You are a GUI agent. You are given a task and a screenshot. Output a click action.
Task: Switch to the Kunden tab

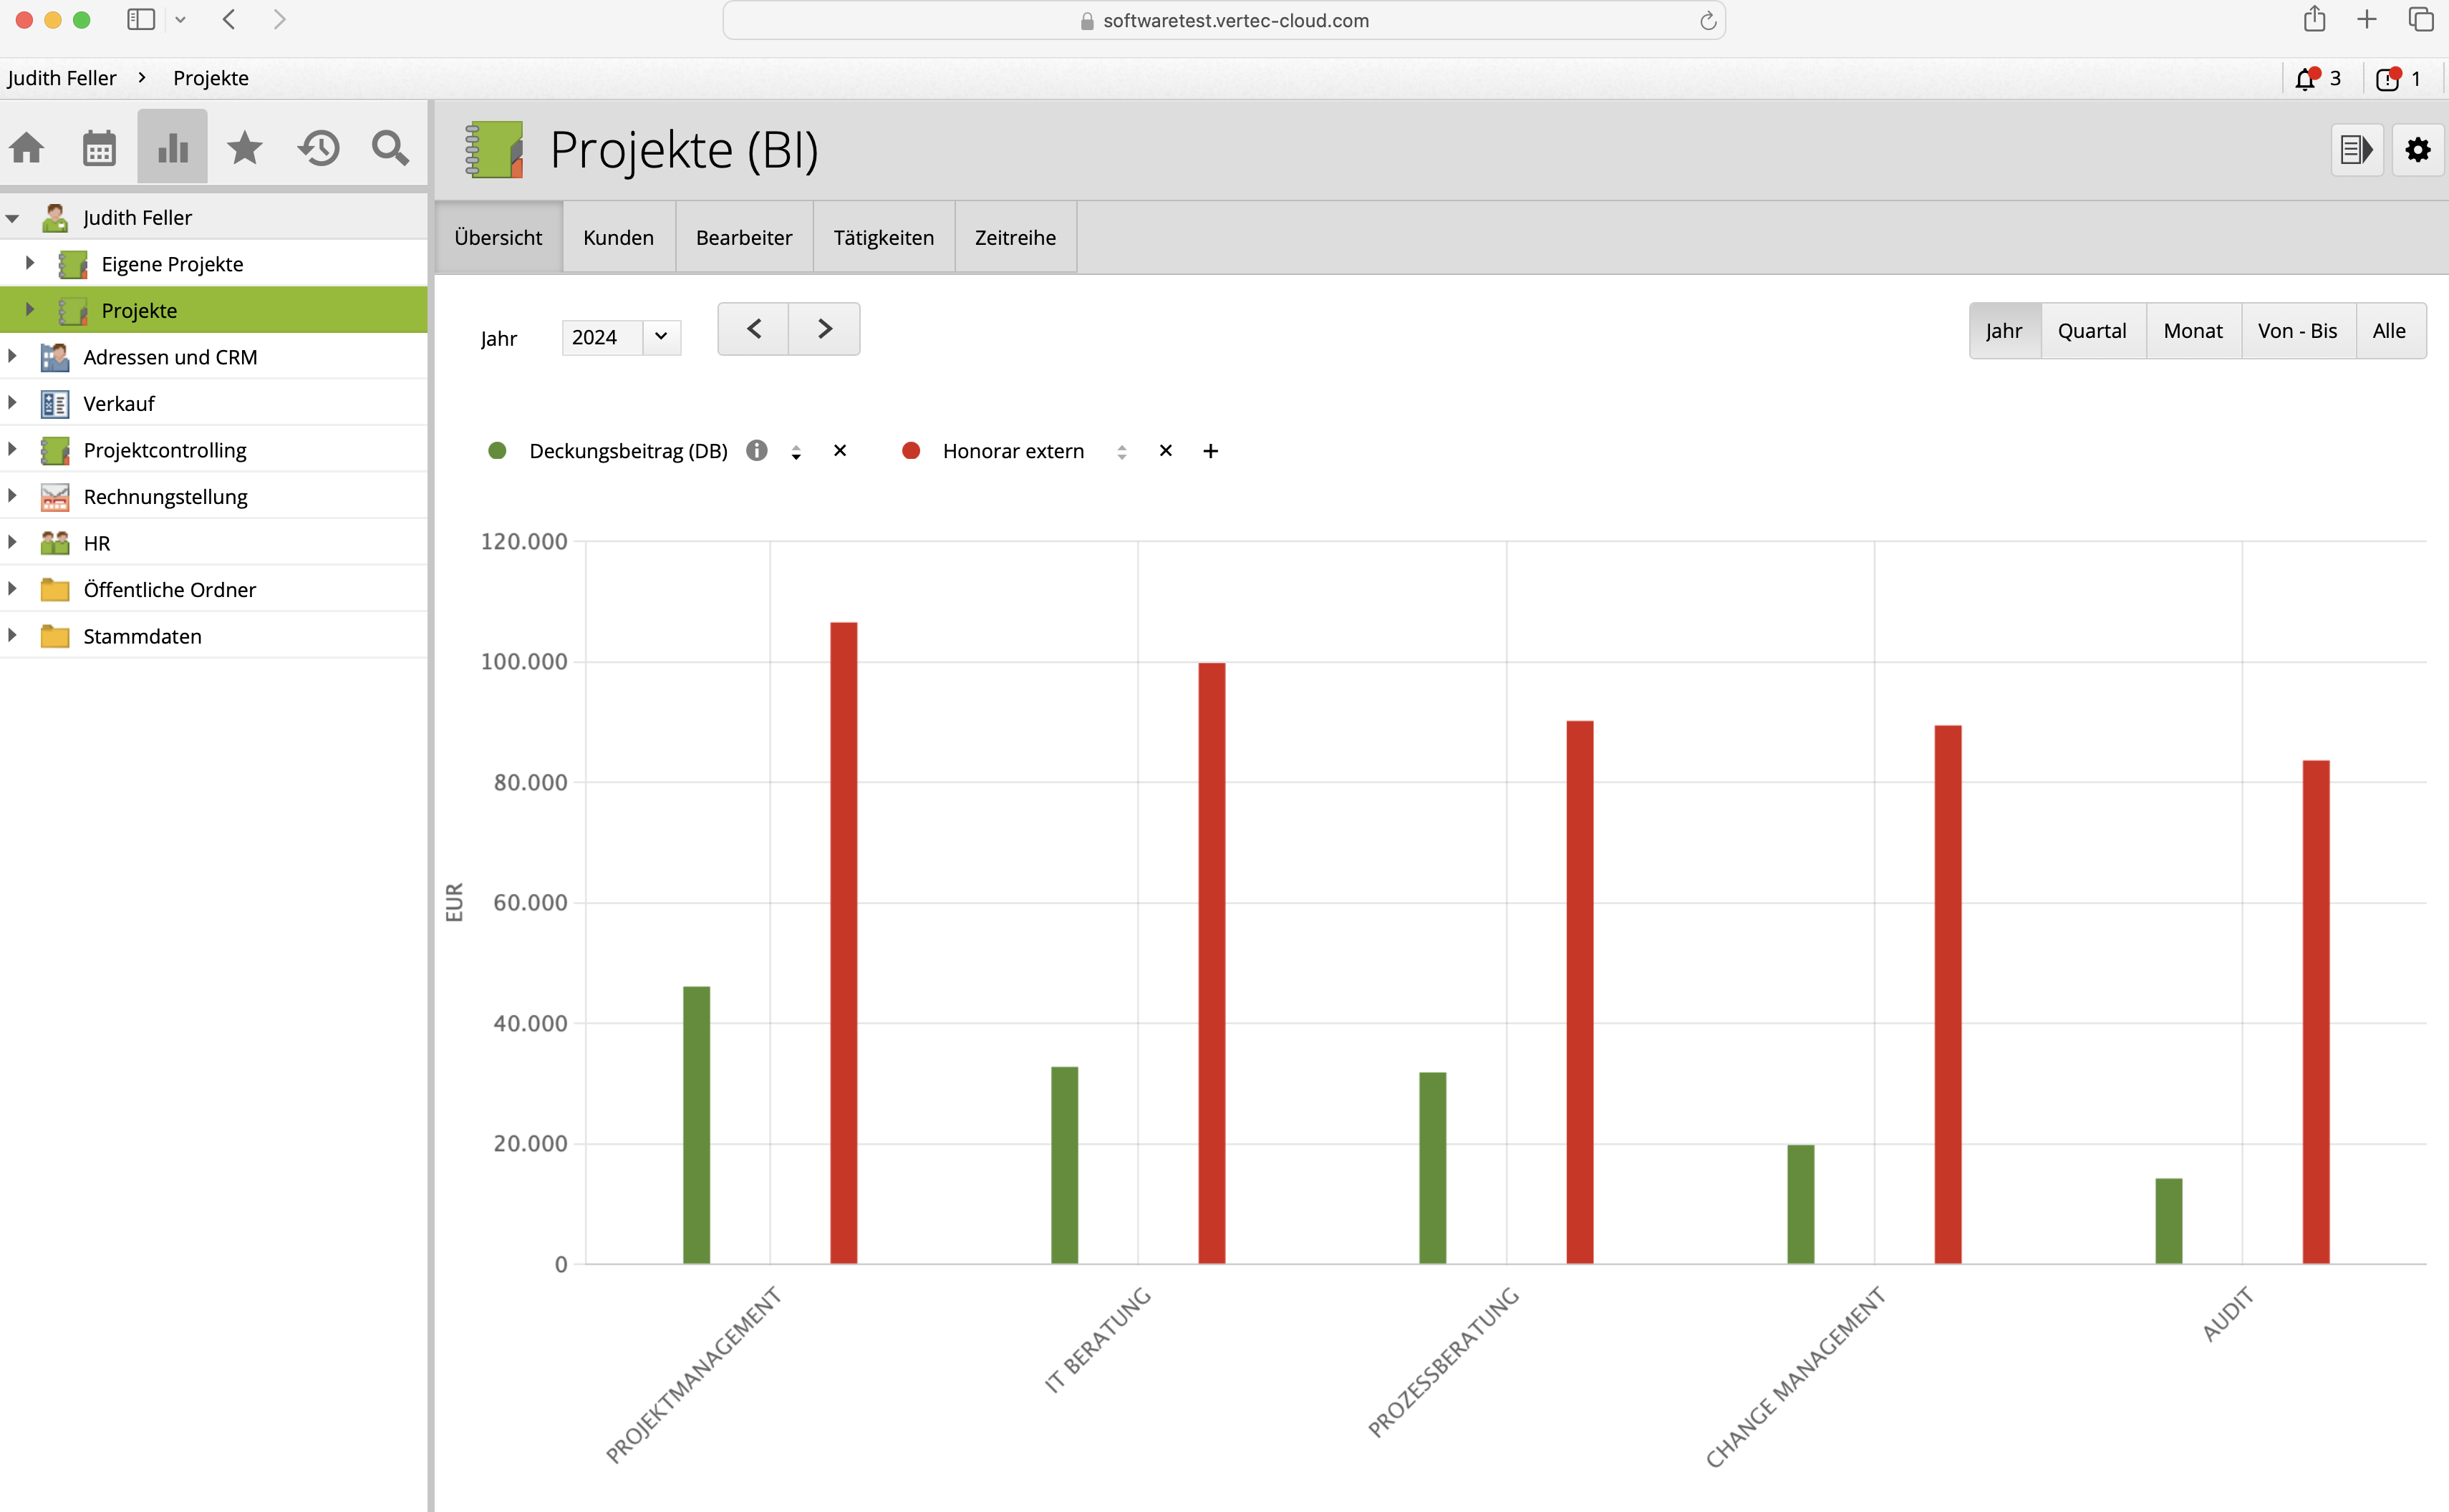[x=618, y=238]
